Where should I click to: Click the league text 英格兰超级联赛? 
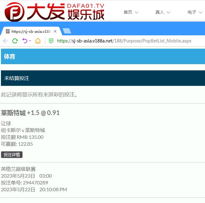click(18, 169)
